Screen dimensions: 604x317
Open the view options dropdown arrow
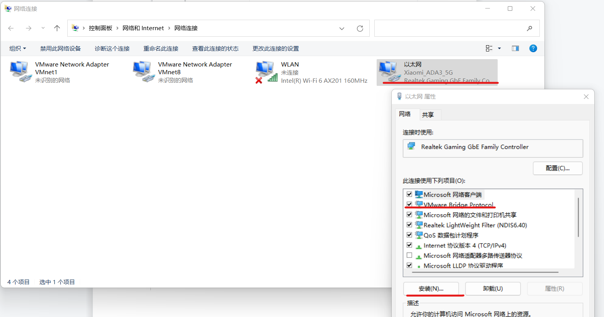[499, 48]
